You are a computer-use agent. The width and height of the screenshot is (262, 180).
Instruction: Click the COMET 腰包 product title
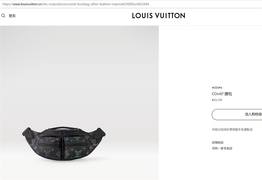tap(222, 94)
